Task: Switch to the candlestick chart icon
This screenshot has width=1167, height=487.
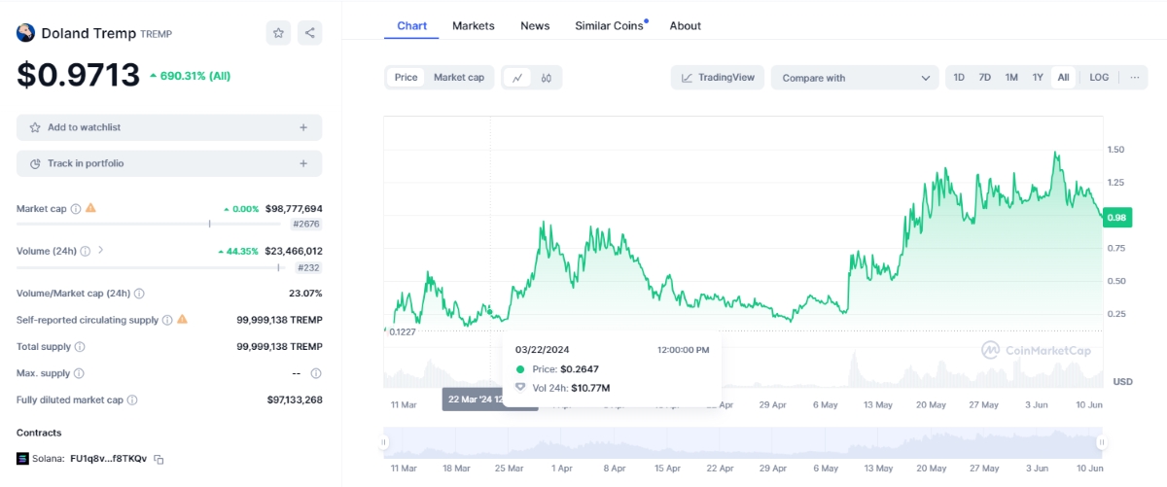Action: [547, 78]
